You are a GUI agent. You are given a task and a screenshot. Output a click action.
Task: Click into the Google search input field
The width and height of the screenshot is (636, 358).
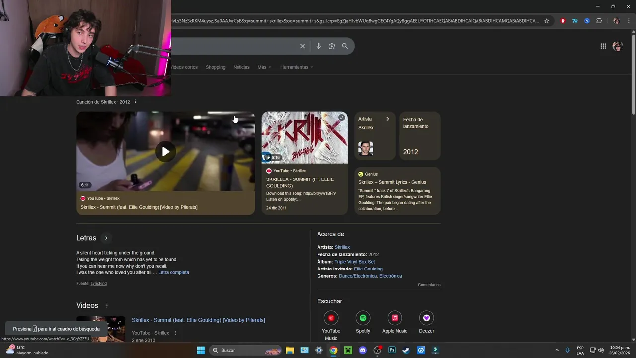click(x=234, y=46)
